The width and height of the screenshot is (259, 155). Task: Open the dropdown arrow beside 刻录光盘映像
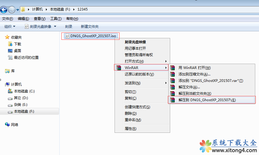55,26
